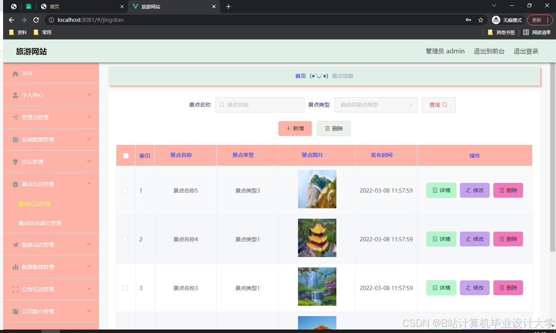Click the 首页 breadcrumb link
Image resolution: width=556 pixels, height=333 pixels.
pos(300,76)
